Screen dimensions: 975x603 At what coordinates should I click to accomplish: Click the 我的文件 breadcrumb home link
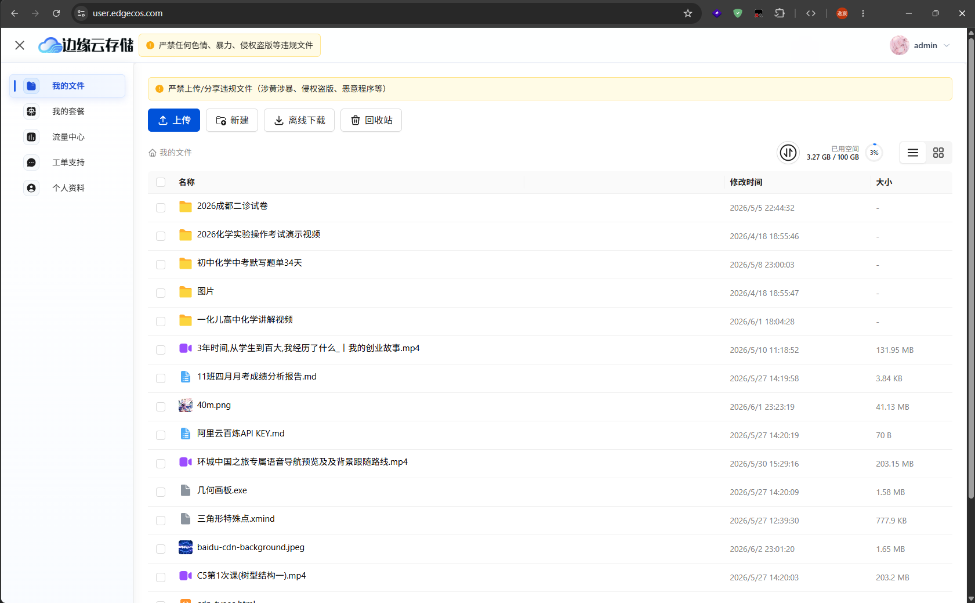(x=171, y=153)
